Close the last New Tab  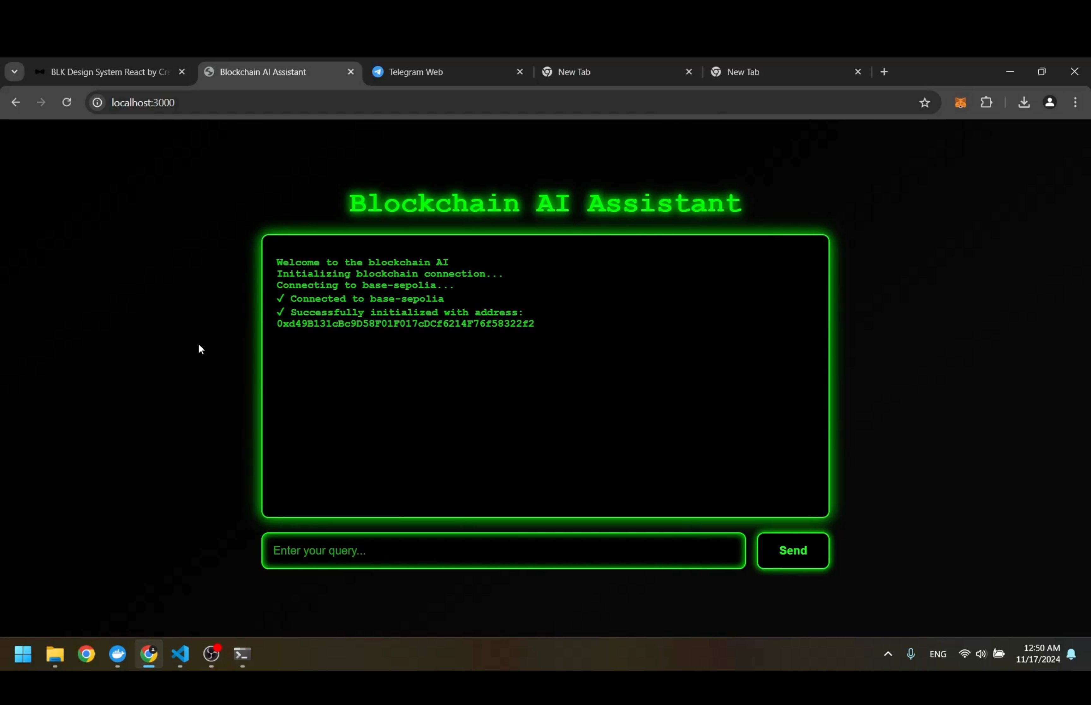pos(858,72)
